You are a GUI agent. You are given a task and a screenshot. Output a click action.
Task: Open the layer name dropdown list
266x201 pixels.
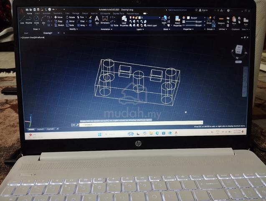(149, 18)
